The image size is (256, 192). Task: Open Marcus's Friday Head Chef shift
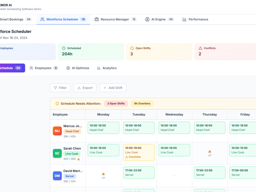(243, 128)
